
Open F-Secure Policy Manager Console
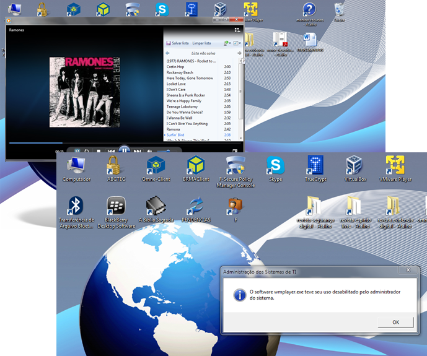(x=236, y=172)
